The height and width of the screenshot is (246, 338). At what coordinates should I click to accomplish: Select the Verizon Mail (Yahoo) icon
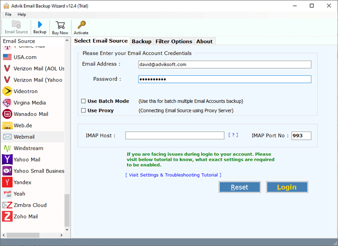coord(7,80)
